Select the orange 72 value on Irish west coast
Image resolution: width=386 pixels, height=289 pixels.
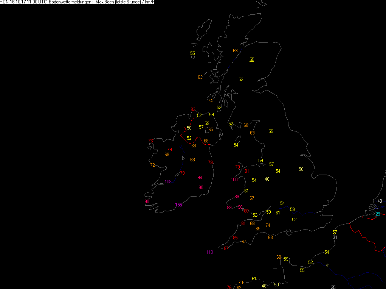point(152,165)
